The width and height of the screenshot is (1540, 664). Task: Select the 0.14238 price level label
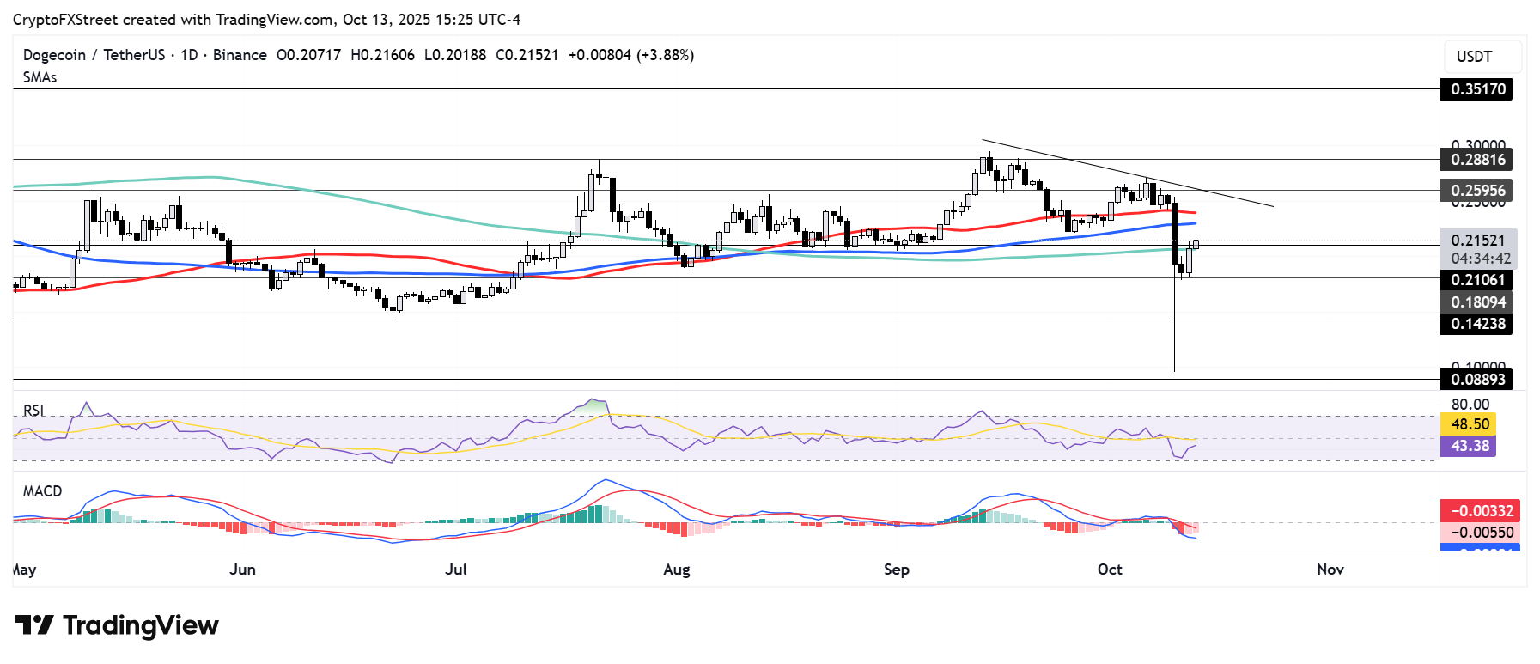tap(1477, 324)
